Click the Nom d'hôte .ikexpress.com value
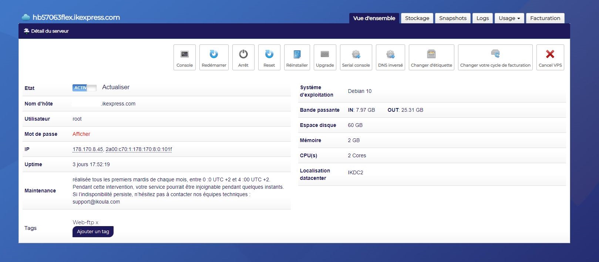This screenshot has height=262, width=599. click(x=118, y=104)
